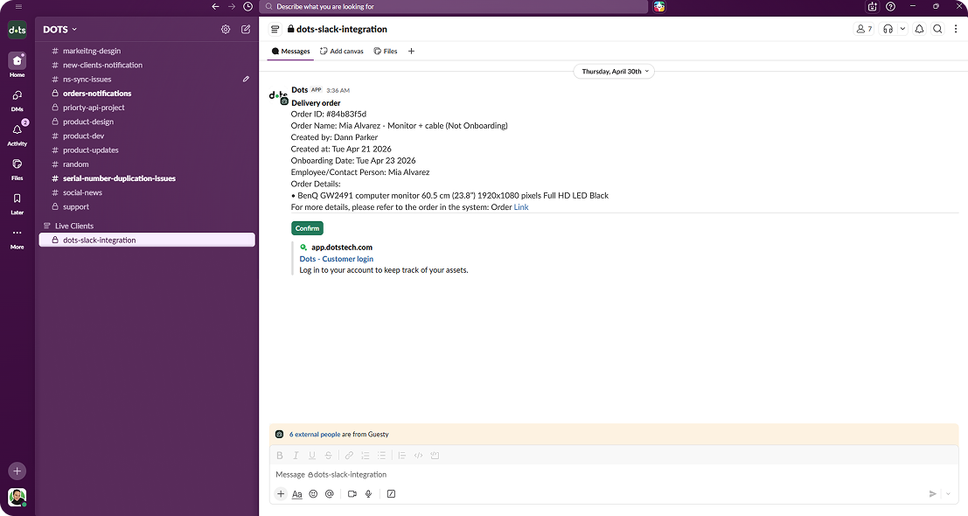Open the attachment plus menu

[x=281, y=494]
